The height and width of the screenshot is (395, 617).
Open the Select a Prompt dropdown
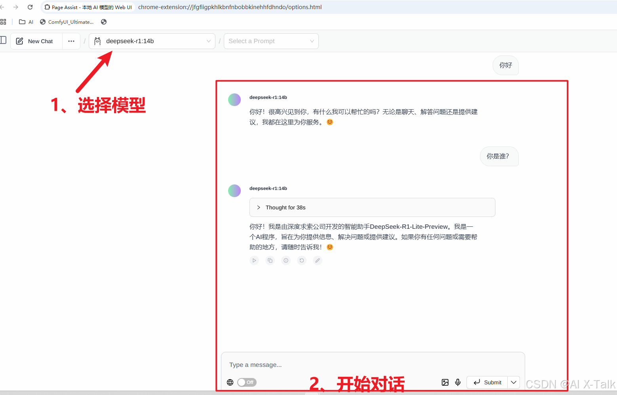271,41
